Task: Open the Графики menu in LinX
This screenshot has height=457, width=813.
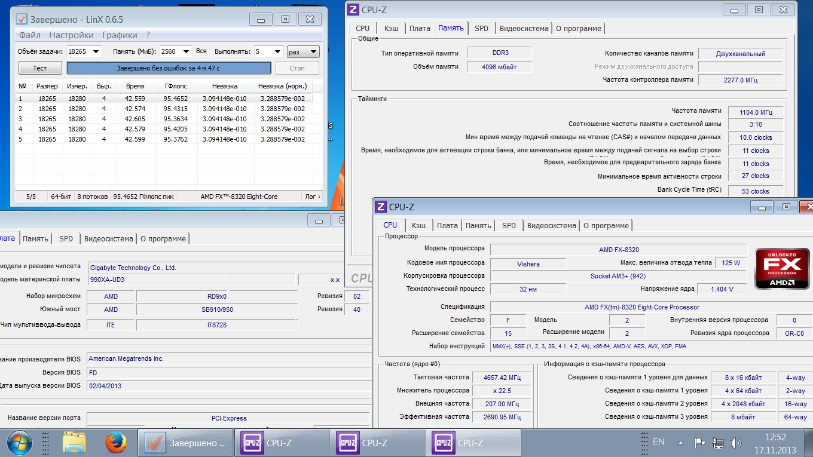Action: [x=120, y=35]
